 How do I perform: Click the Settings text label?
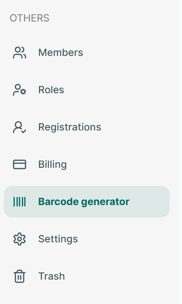click(58, 239)
